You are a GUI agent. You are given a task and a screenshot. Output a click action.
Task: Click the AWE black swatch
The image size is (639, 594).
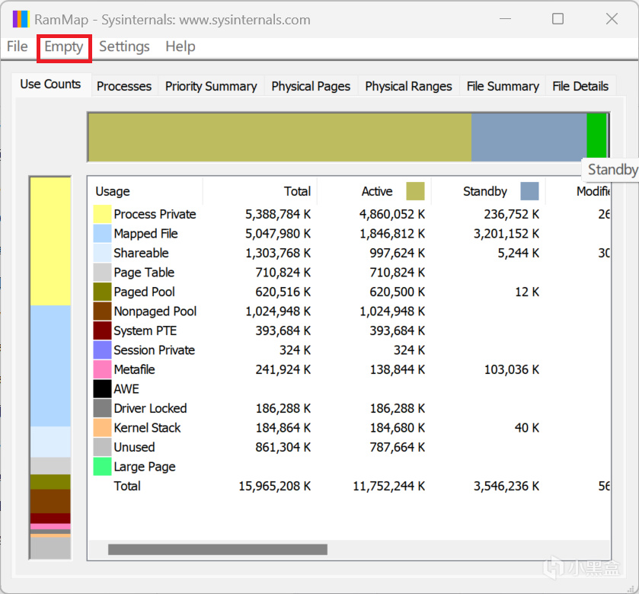coord(102,388)
